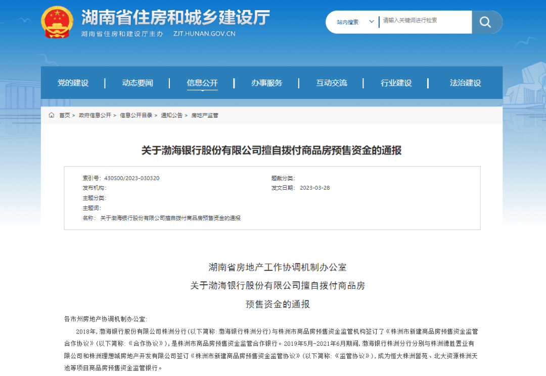The height and width of the screenshot is (376, 546).
Task: Open the 办事服务 menu
Action: coord(267,83)
